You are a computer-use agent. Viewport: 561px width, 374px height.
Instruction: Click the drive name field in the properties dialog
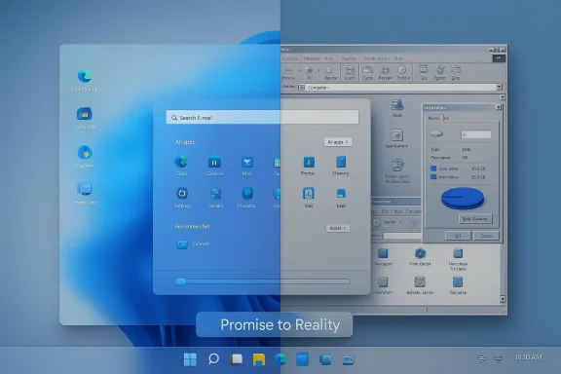coord(476,134)
